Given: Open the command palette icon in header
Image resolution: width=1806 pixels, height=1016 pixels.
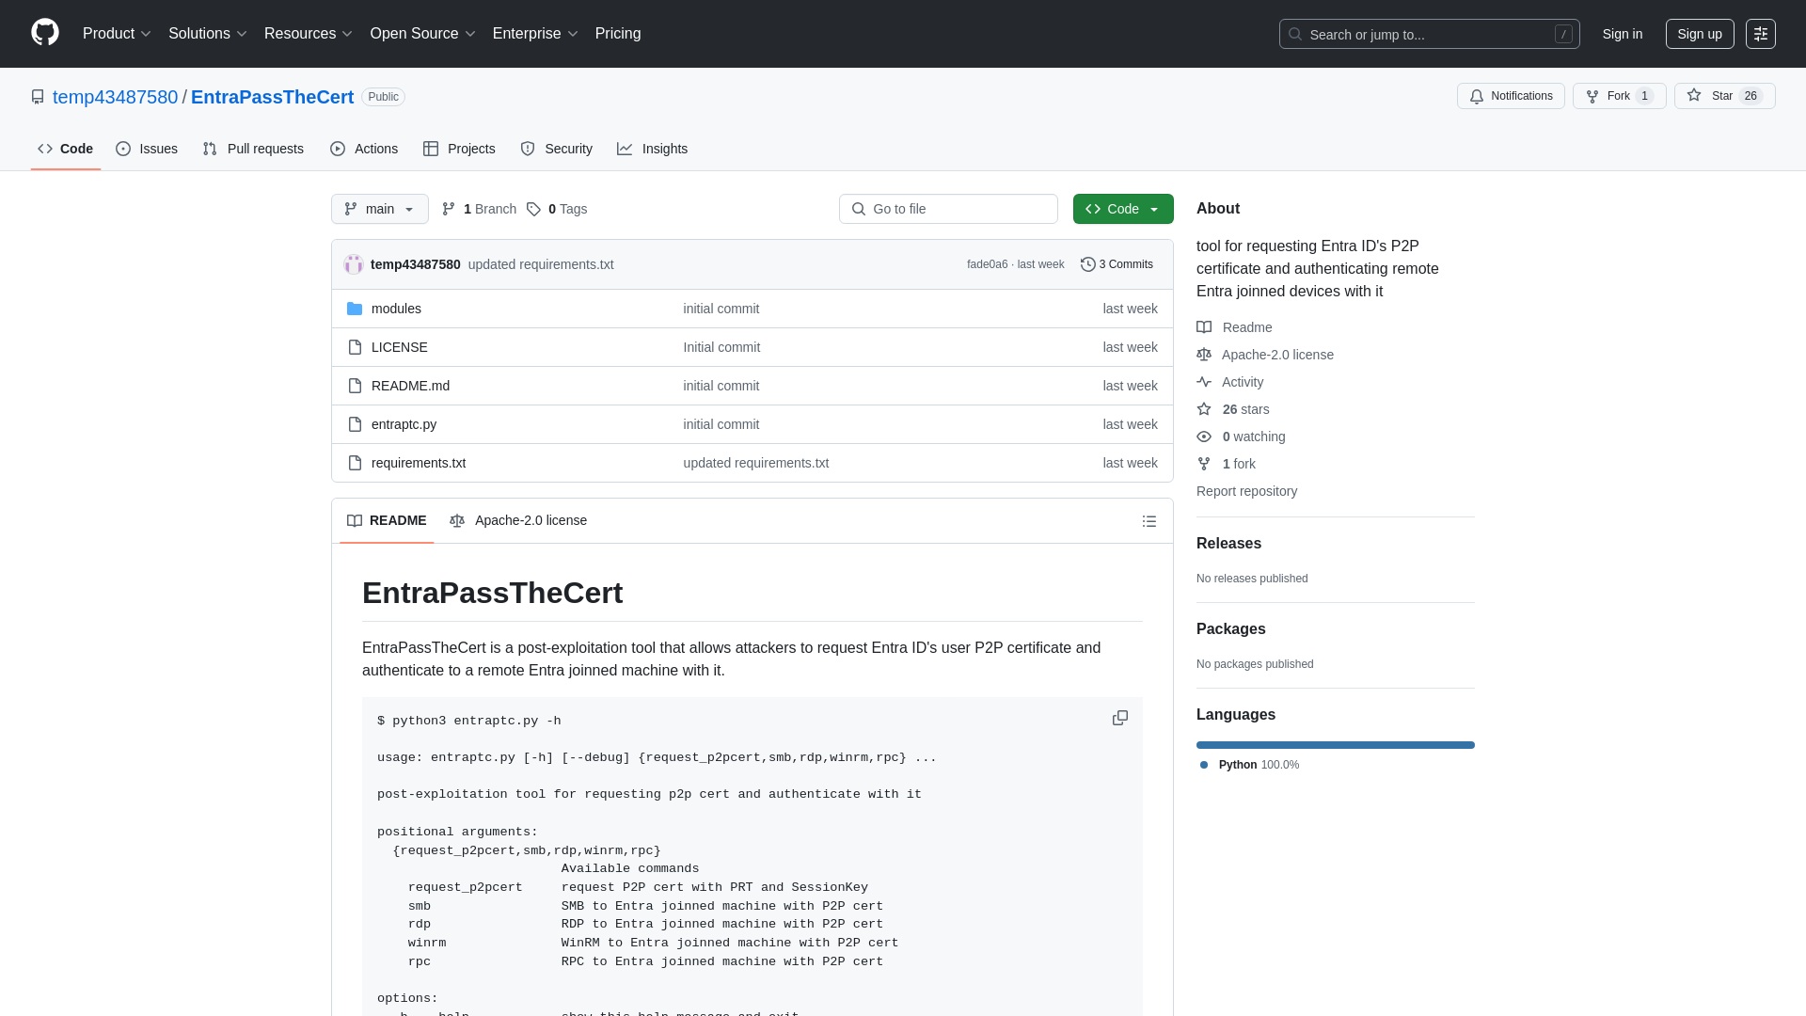Looking at the screenshot, I should (x=1761, y=34).
